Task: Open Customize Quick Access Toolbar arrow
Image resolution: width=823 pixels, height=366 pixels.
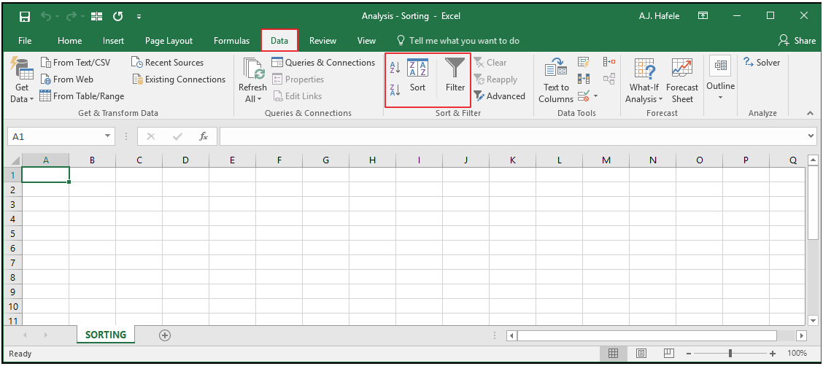Action: click(x=139, y=17)
